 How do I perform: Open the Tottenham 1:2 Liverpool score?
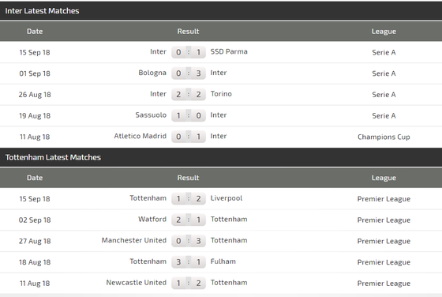point(189,198)
